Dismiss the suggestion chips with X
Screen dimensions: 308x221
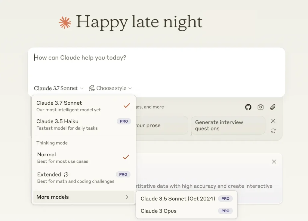pyautogui.click(x=273, y=121)
